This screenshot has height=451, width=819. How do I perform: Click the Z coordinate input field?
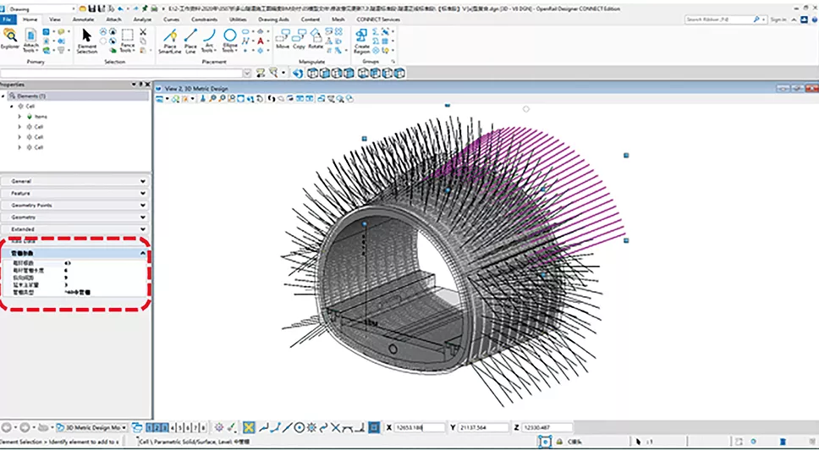[x=547, y=427]
